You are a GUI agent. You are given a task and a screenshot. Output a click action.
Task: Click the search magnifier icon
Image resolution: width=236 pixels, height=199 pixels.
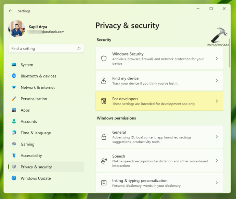coord(79,49)
